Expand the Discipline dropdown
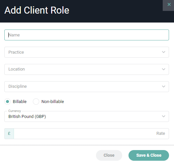This screenshot has width=174, height=161. click(x=87, y=86)
